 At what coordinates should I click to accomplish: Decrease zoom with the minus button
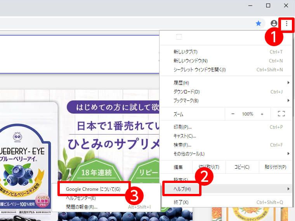(233, 114)
